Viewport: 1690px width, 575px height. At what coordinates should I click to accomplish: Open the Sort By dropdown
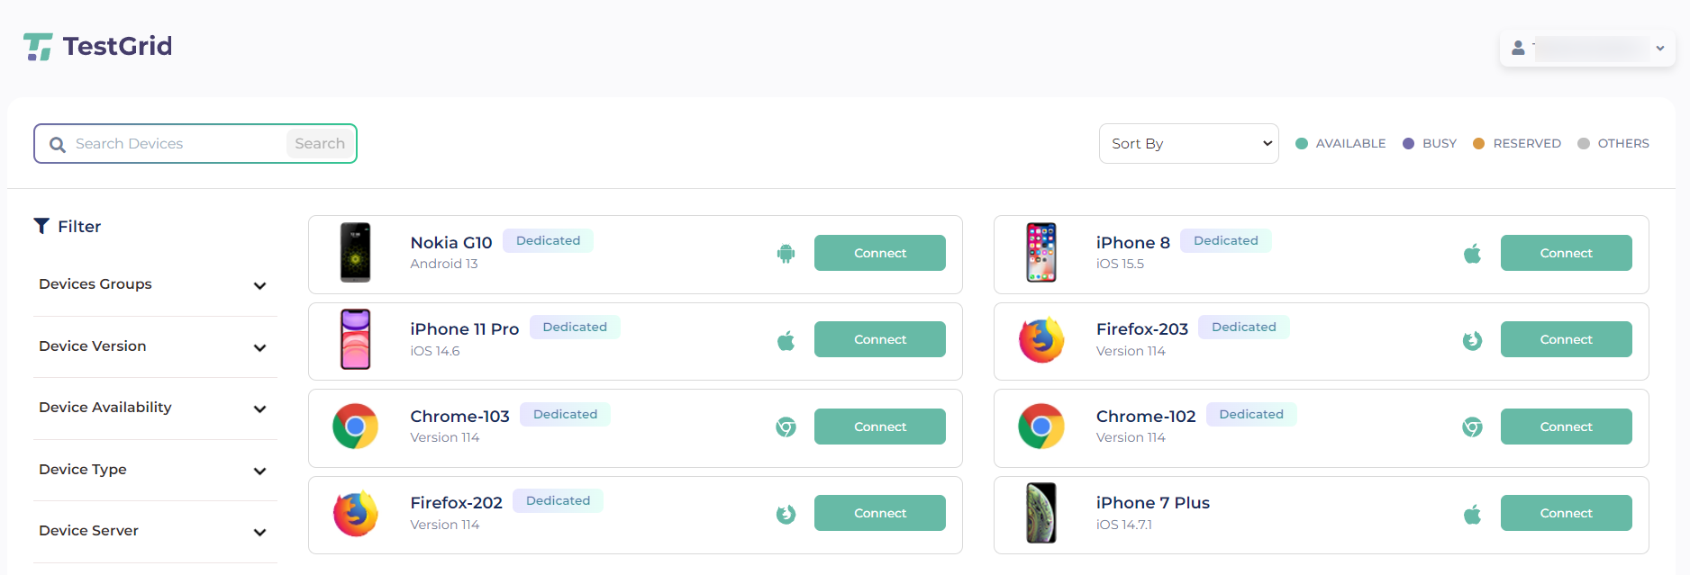(x=1188, y=144)
